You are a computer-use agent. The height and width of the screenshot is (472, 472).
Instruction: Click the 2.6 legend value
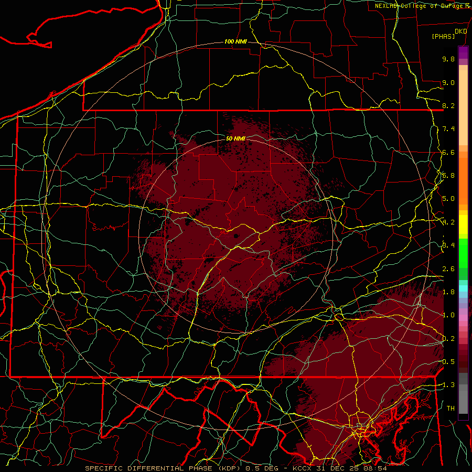448,269
